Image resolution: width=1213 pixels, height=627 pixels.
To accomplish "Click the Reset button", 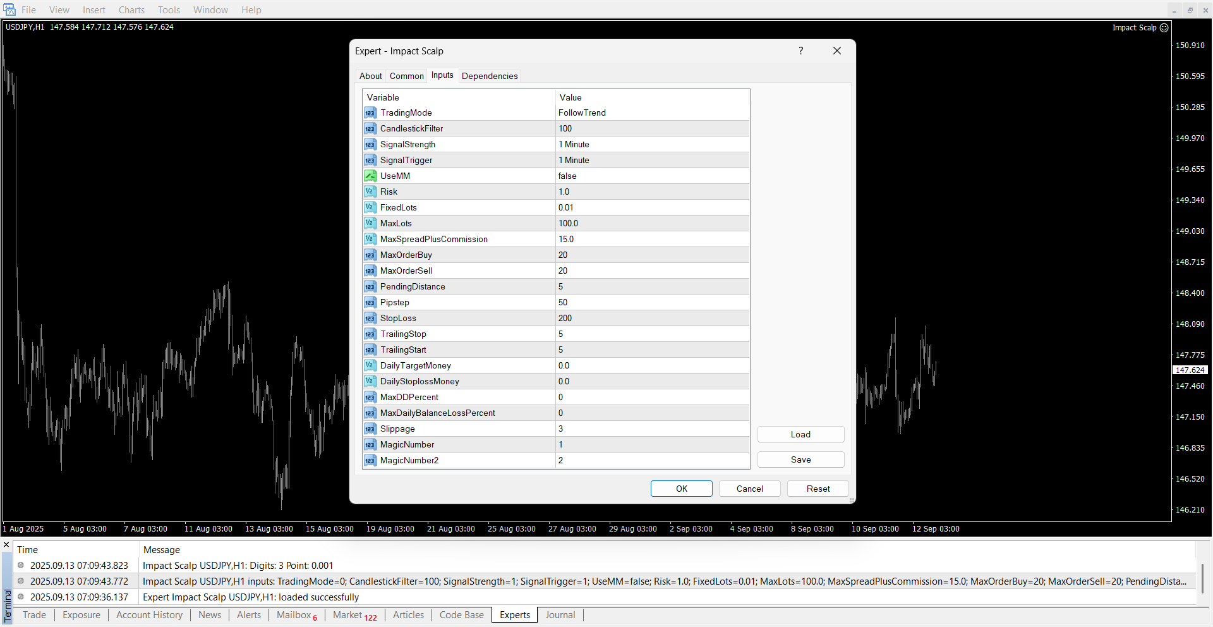I will (818, 489).
